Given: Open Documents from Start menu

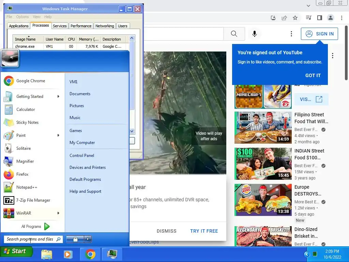Looking at the screenshot, I should click(80, 94).
